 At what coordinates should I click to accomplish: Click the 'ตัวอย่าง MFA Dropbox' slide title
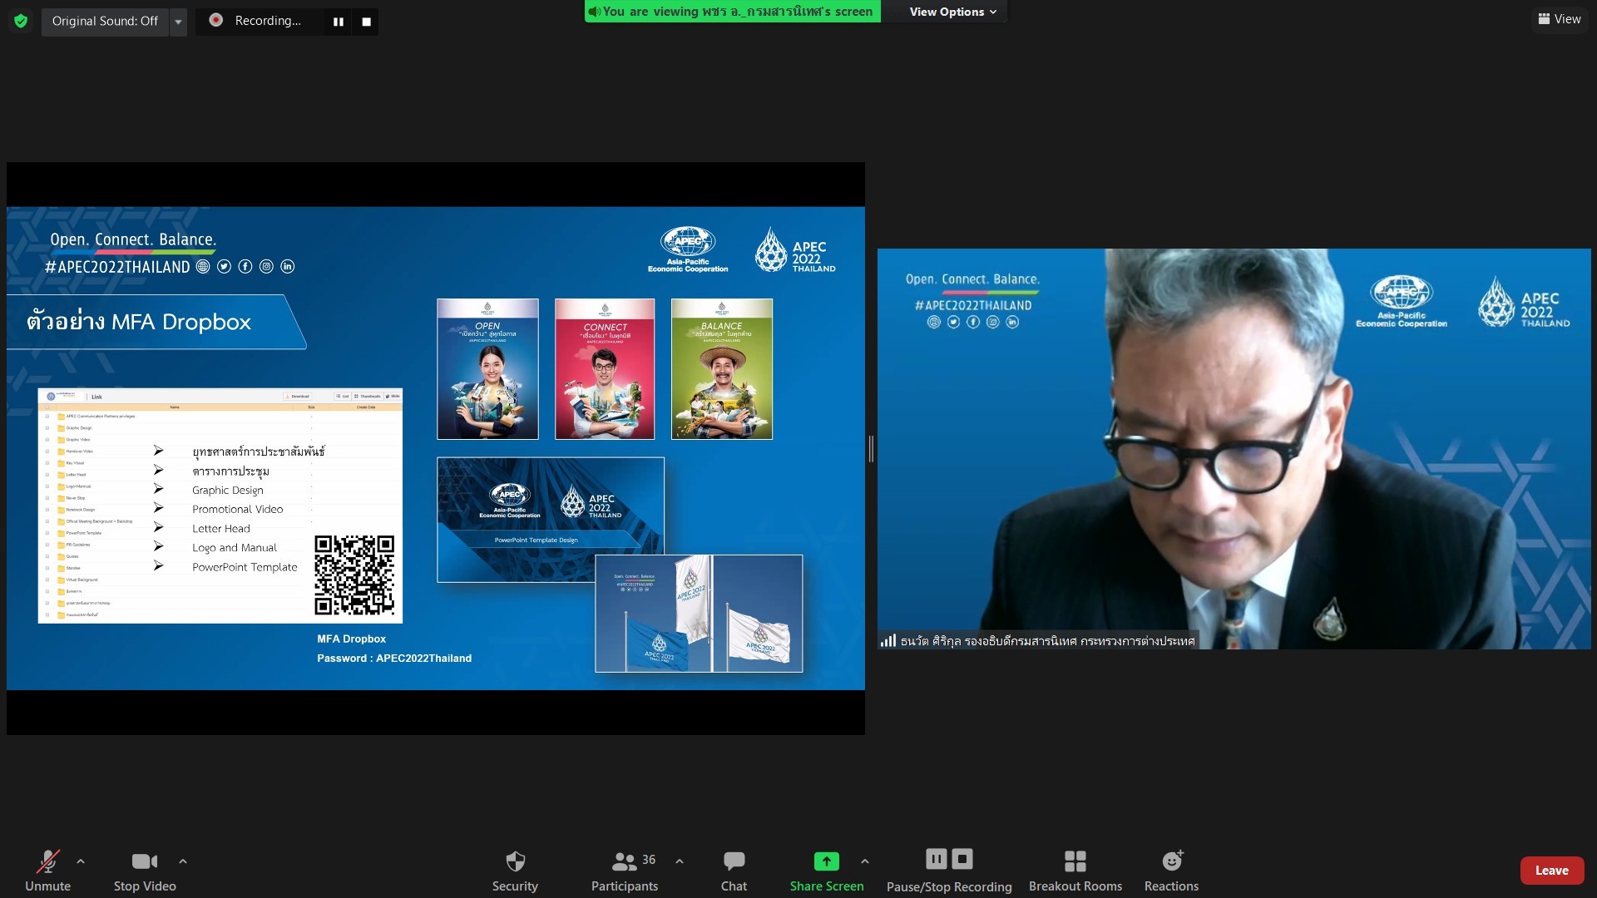[138, 322]
